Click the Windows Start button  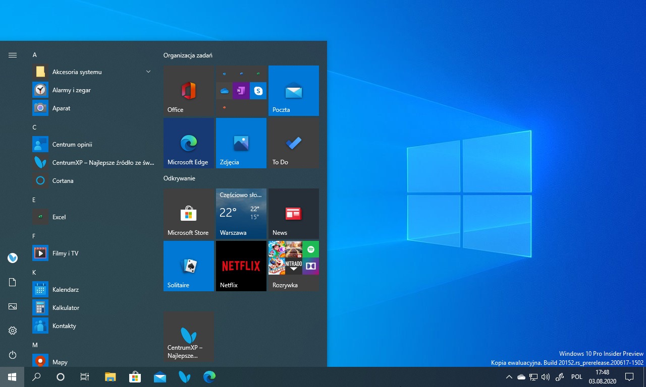[x=12, y=377]
